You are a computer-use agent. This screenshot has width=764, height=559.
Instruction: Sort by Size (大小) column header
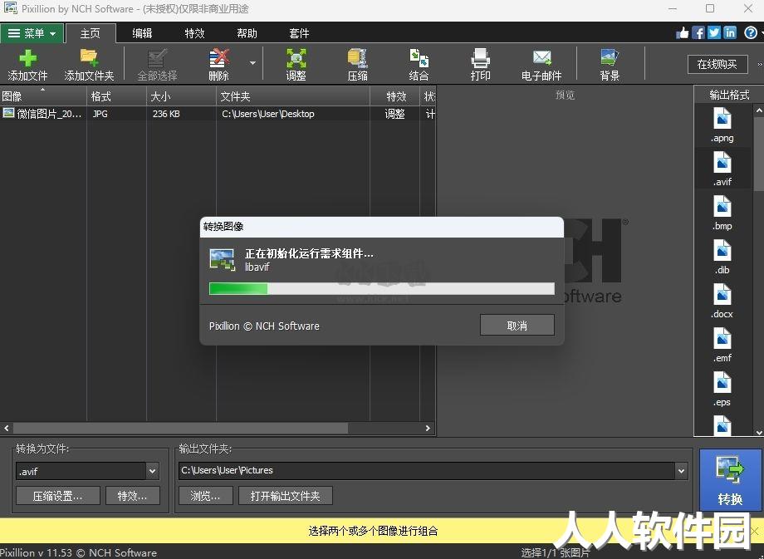click(x=181, y=96)
